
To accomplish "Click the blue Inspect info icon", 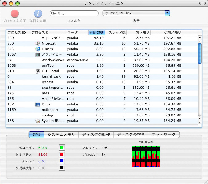I will click(38, 14).
